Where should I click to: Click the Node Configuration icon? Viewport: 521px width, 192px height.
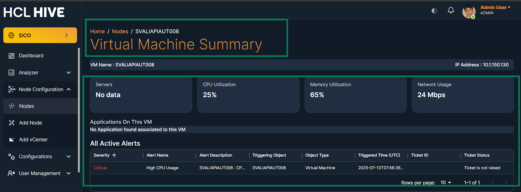click(x=11, y=89)
